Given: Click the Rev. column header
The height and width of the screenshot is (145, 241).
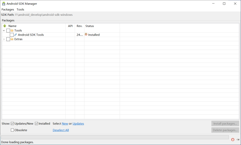Looking at the screenshot, I should coord(80,26).
